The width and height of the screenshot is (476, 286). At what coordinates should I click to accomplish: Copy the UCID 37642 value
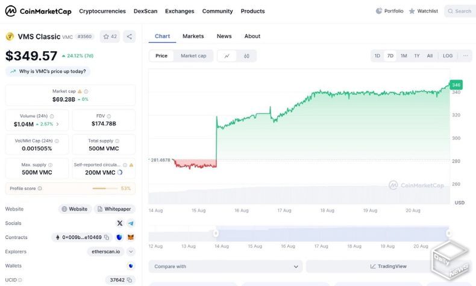pos(130,279)
